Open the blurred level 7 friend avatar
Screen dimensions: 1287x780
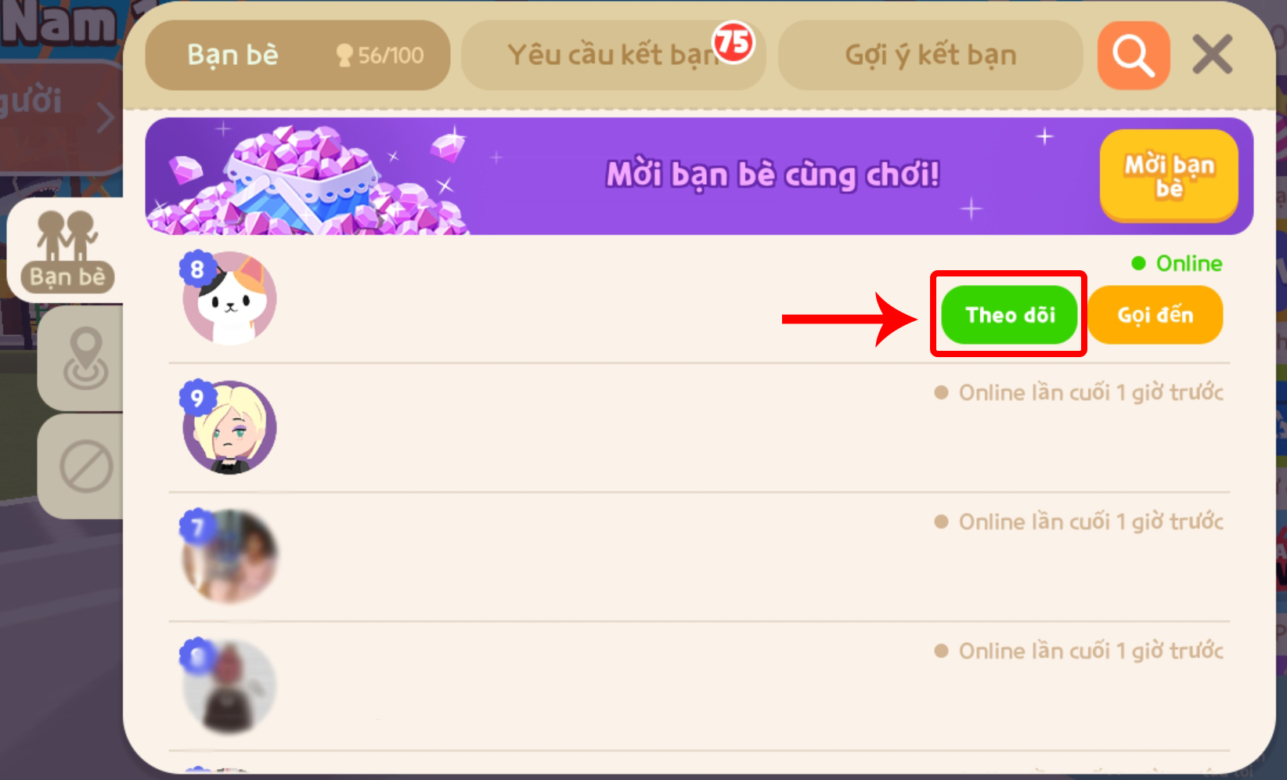(229, 557)
